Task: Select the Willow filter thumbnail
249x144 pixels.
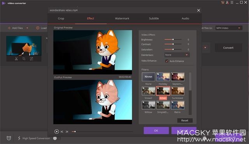Action: pos(149,105)
